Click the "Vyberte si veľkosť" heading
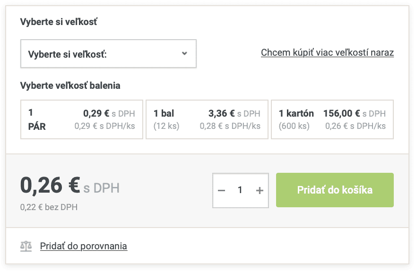 pyautogui.click(x=59, y=22)
